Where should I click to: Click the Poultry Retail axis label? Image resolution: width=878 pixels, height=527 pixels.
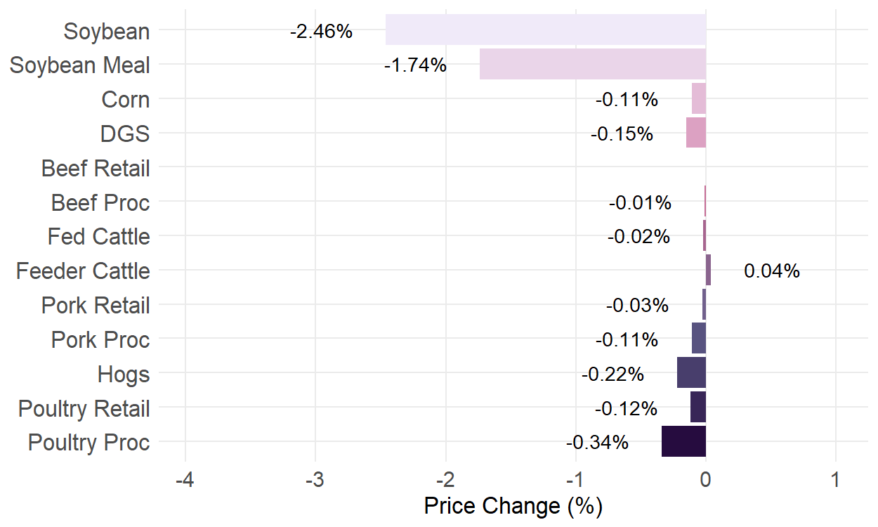click(84, 408)
